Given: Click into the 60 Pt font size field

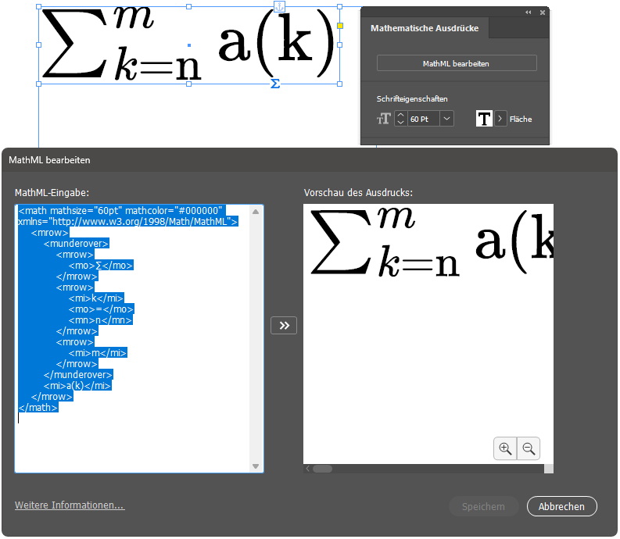Looking at the screenshot, I should [423, 119].
